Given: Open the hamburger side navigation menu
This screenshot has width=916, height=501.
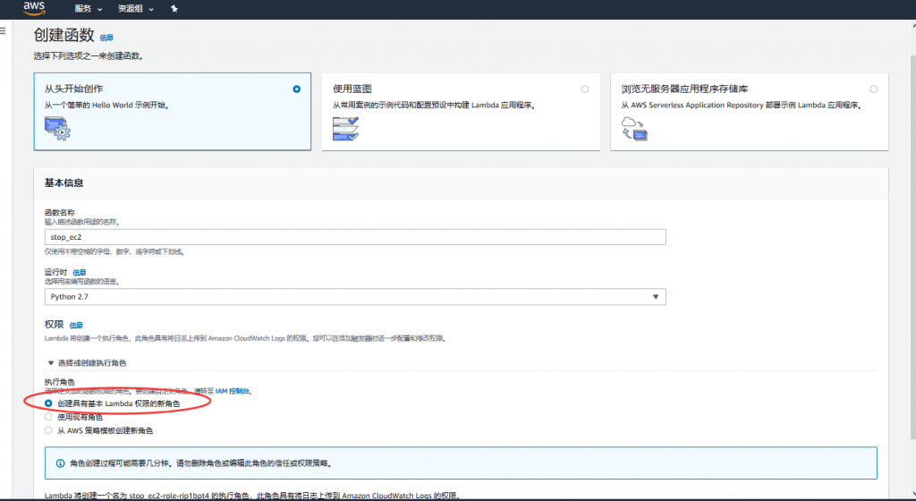Looking at the screenshot, I should [4, 30].
